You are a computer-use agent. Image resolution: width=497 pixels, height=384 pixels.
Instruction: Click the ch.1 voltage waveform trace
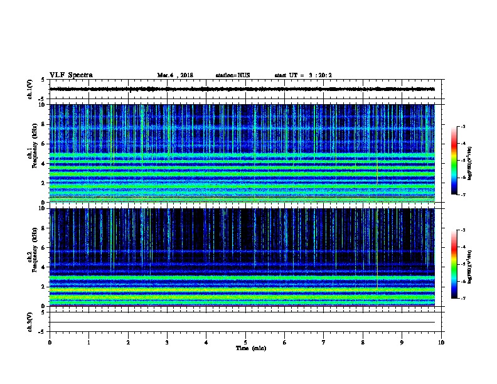(x=242, y=89)
